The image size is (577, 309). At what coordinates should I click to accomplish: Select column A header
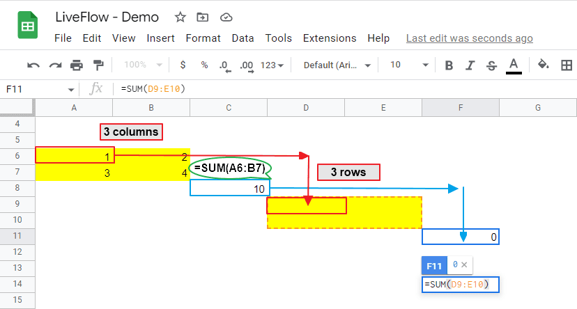[x=74, y=108]
